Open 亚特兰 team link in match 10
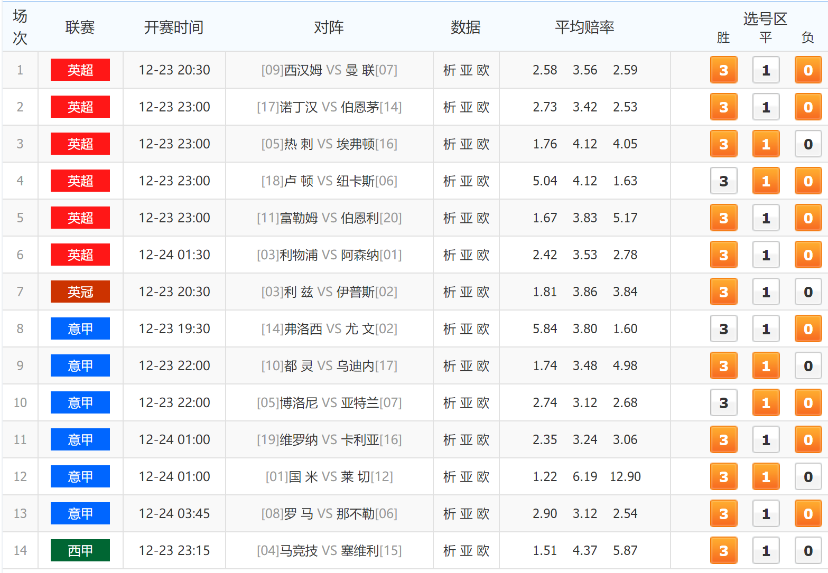This screenshot has height=573, width=828. (x=360, y=402)
